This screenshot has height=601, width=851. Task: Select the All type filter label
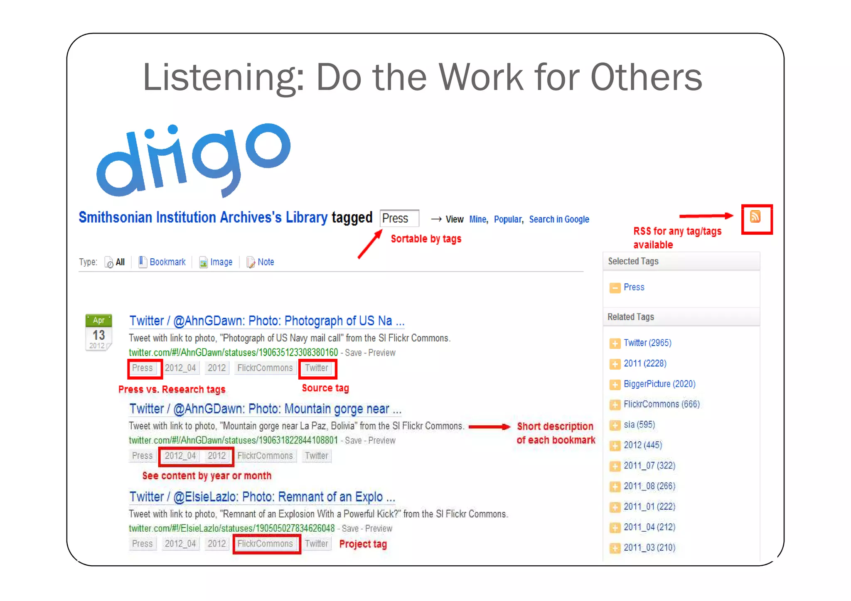click(120, 262)
